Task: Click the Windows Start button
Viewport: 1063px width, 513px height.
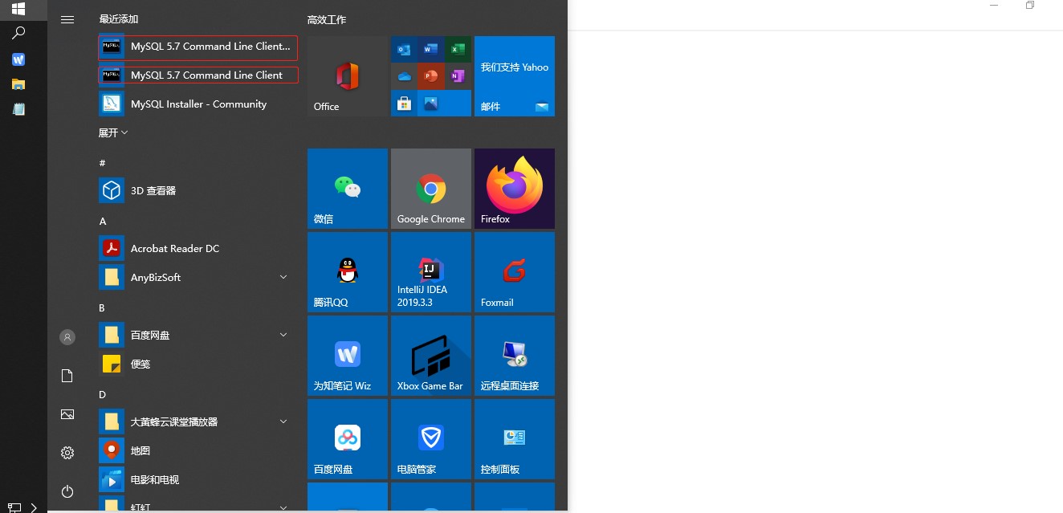Action: click(18, 9)
